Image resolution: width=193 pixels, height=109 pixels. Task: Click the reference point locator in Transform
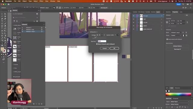pos(167,22)
